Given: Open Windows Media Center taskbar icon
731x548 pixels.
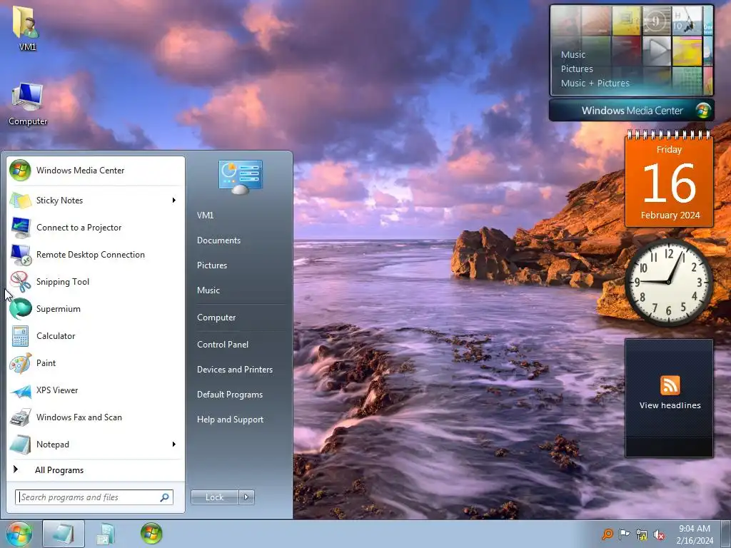Looking at the screenshot, I should [x=151, y=534].
